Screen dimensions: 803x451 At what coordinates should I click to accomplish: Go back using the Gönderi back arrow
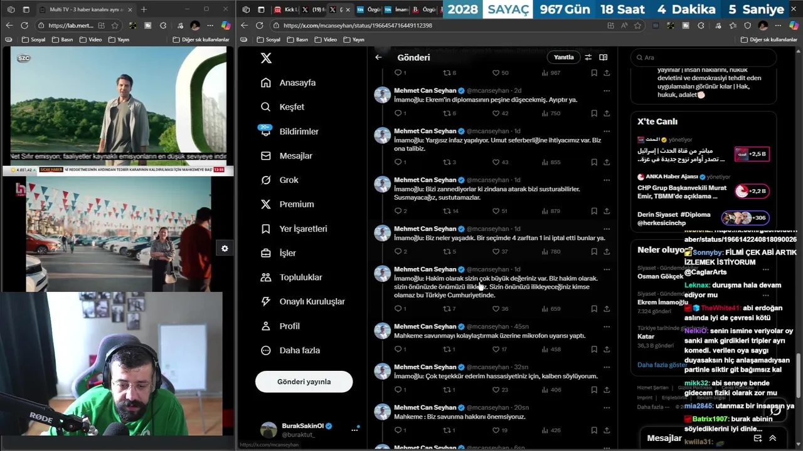pyautogui.click(x=378, y=57)
